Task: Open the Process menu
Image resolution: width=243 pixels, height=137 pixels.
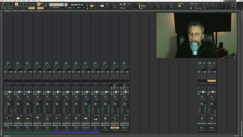Action: [19, 1]
